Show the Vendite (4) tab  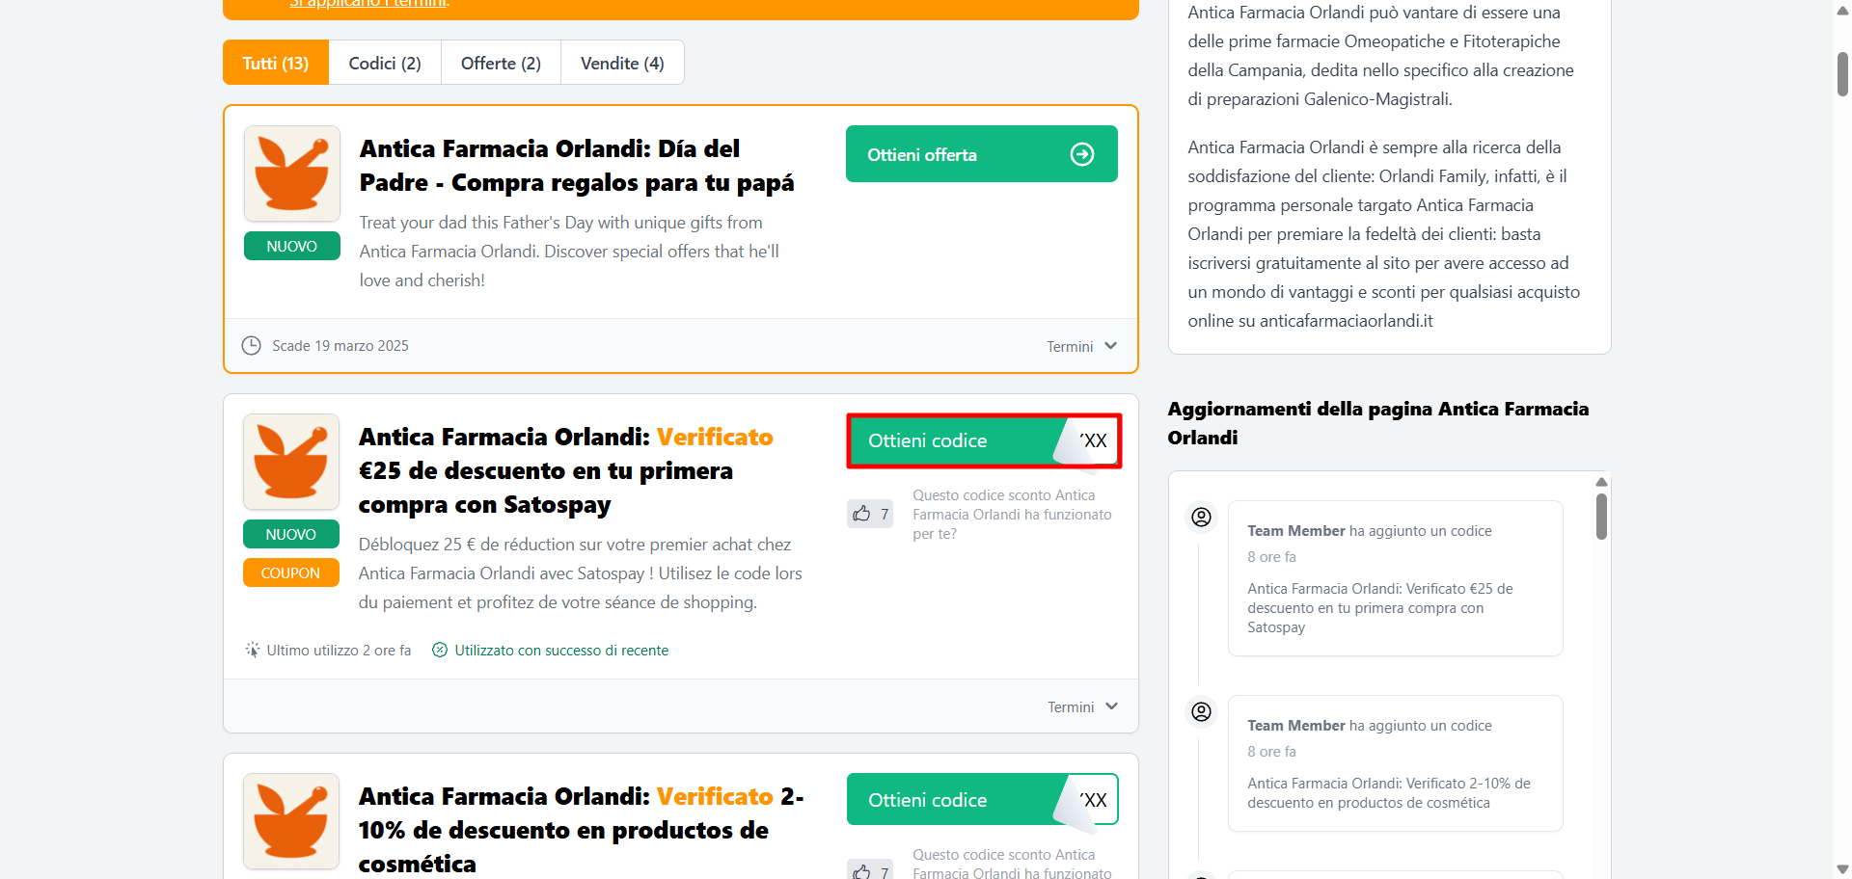(622, 63)
